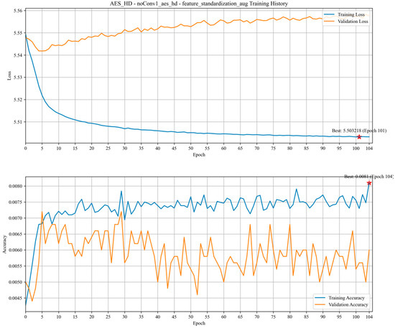Click the chart title Training History

(x=199, y=4)
